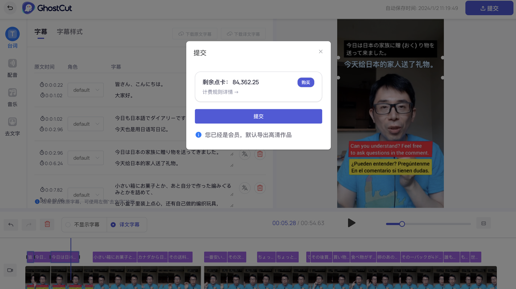Select timeline clip 誰も...

tap(451, 257)
